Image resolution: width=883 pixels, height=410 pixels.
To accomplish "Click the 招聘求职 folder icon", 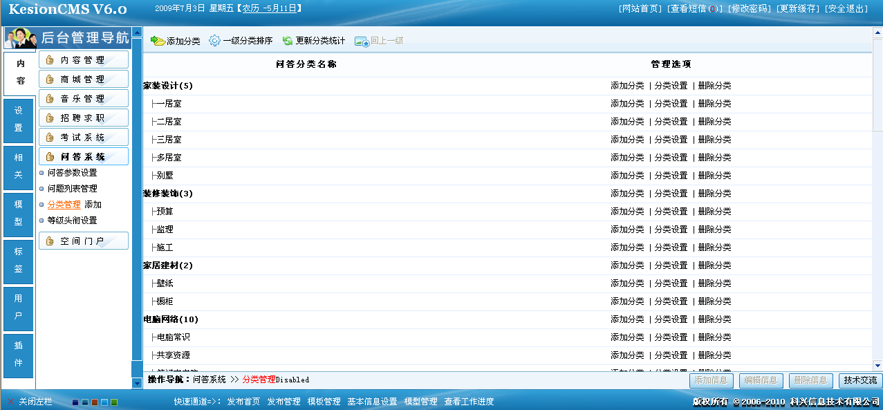I will pyautogui.click(x=50, y=117).
